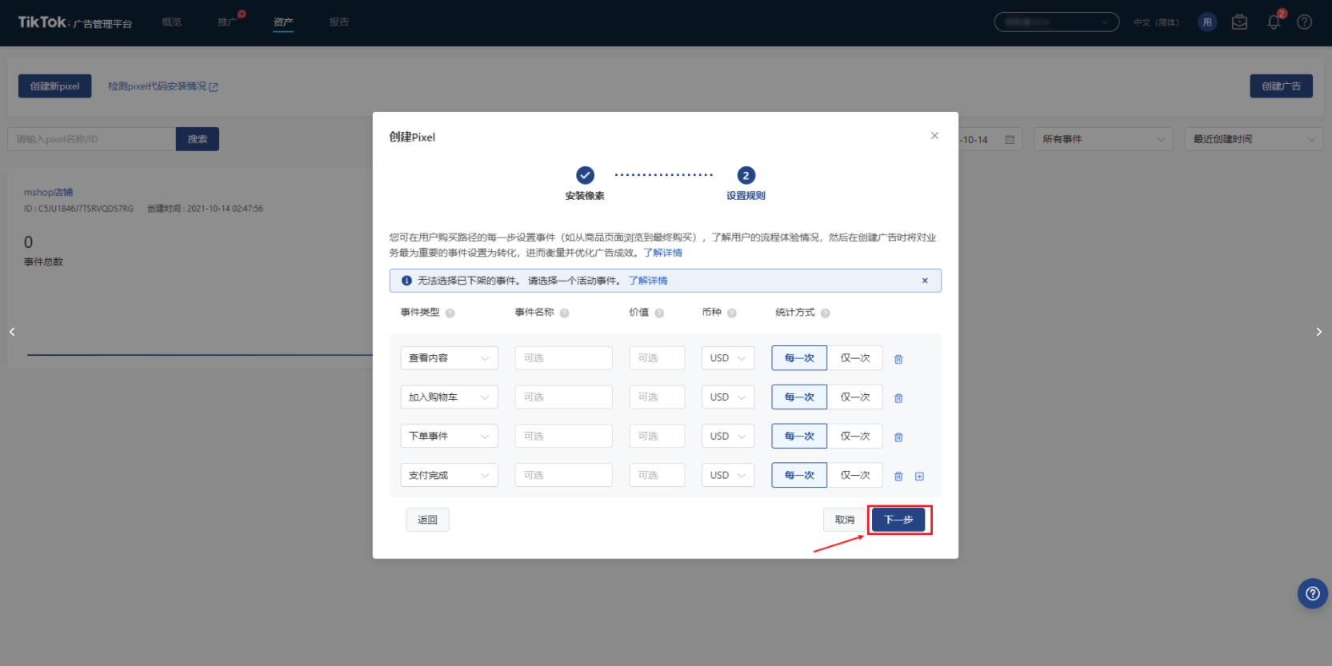
Task: Open the inbox messages icon
Action: click(1239, 22)
